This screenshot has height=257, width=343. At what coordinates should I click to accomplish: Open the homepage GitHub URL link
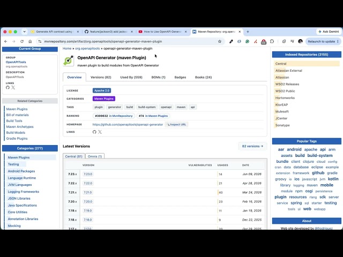[x=128, y=124]
